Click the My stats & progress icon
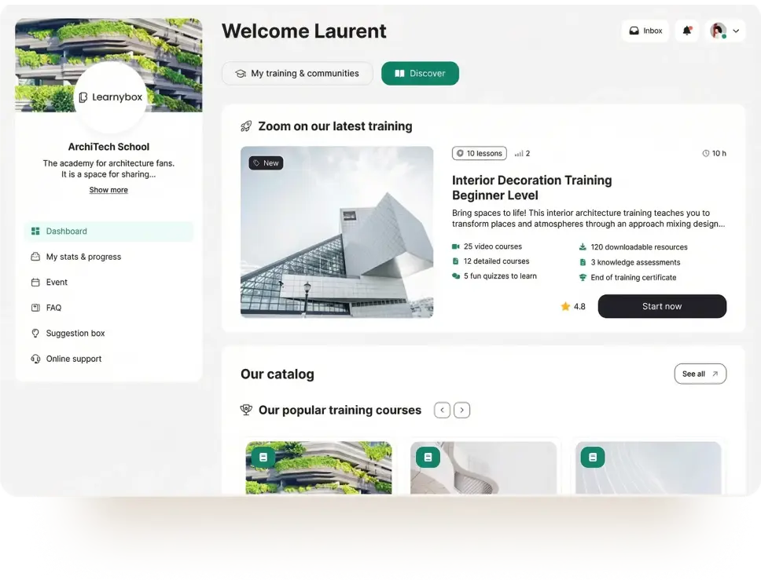The image size is (761, 584). [35, 257]
